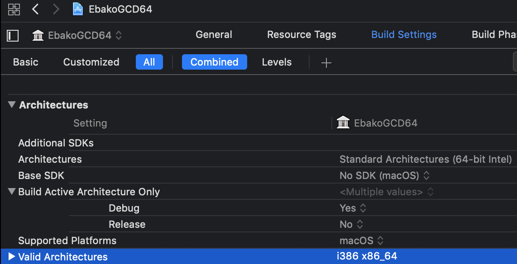Open the related items grid icon
The image size is (517, 264).
14,9
